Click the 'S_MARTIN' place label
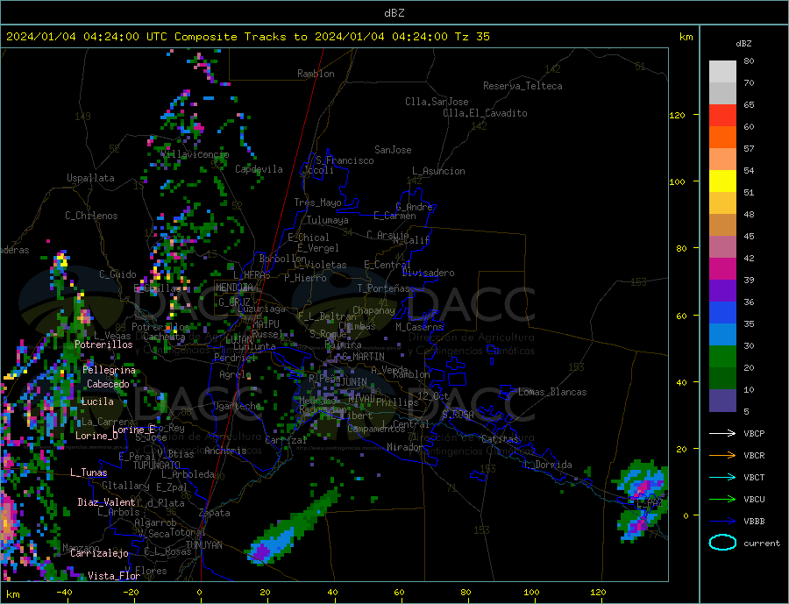 pos(363,357)
